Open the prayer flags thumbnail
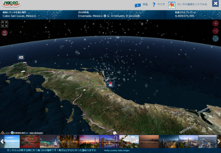The width and height of the screenshot is (221, 153). (x=129, y=142)
